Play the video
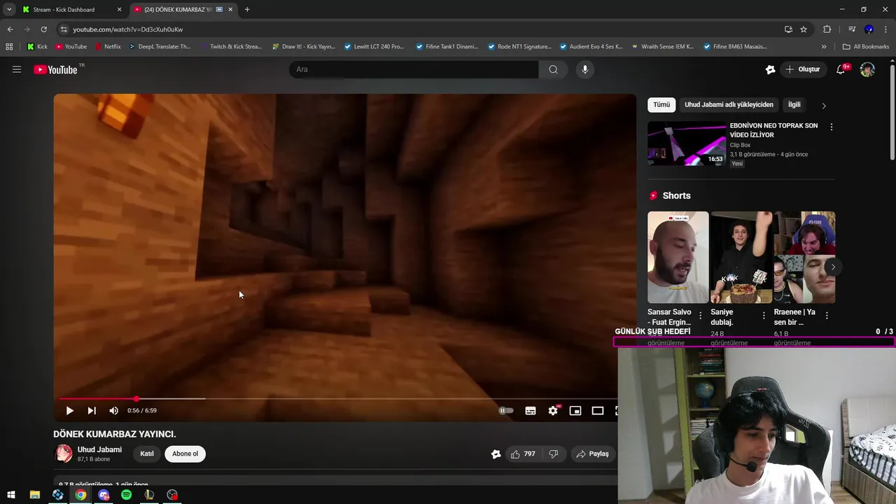The height and width of the screenshot is (504, 896). 69,411
